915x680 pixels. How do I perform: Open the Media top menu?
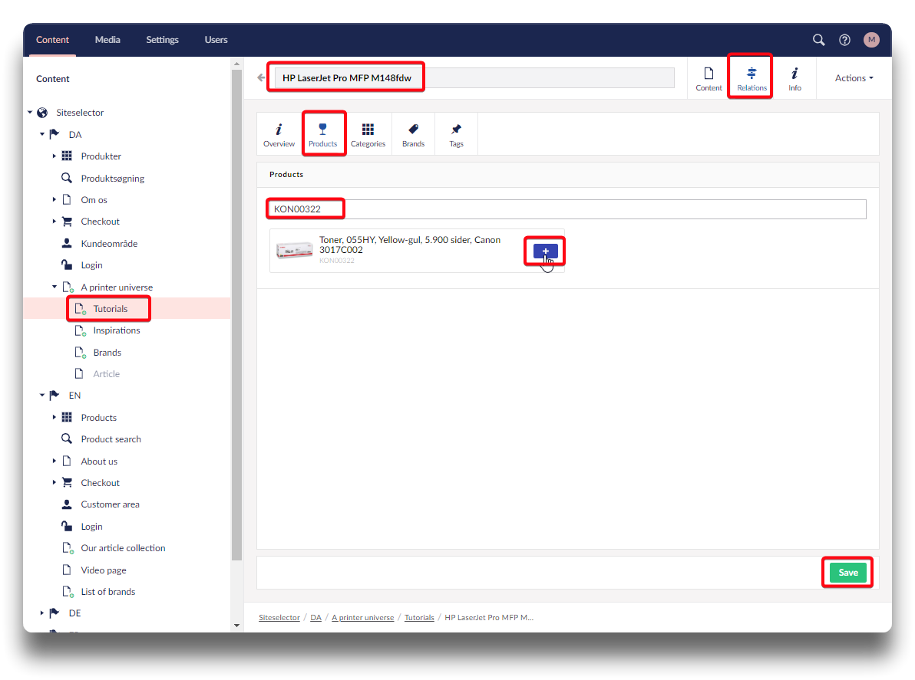point(107,40)
